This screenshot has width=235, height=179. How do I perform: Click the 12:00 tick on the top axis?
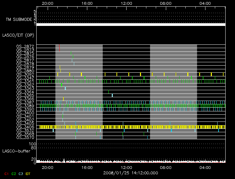(x=127, y=3)
